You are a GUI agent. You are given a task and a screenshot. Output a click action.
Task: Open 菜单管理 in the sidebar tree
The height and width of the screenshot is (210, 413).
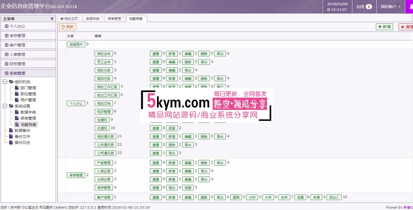click(28, 118)
